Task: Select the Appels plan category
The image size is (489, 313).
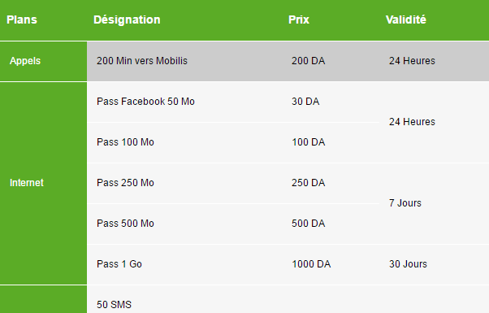Action: click(25, 61)
